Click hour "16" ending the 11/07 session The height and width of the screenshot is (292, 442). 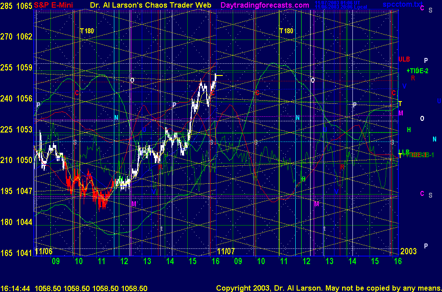pos(398,261)
